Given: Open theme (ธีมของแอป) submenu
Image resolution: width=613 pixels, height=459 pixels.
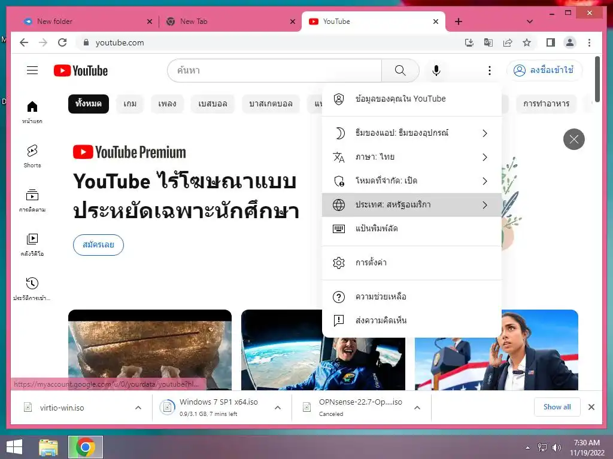Looking at the screenshot, I should coord(412,133).
